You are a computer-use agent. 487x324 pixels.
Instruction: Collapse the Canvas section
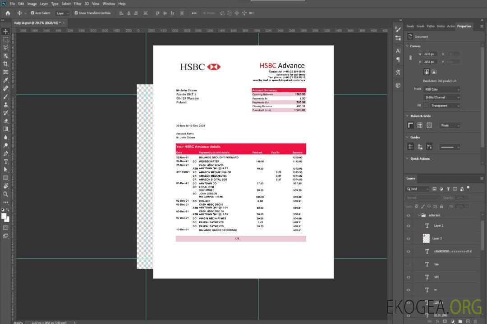[407, 46]
